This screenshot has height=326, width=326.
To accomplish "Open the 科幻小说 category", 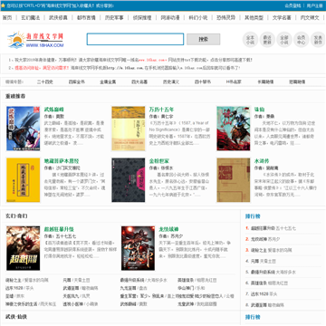I will tap(198, 17).
